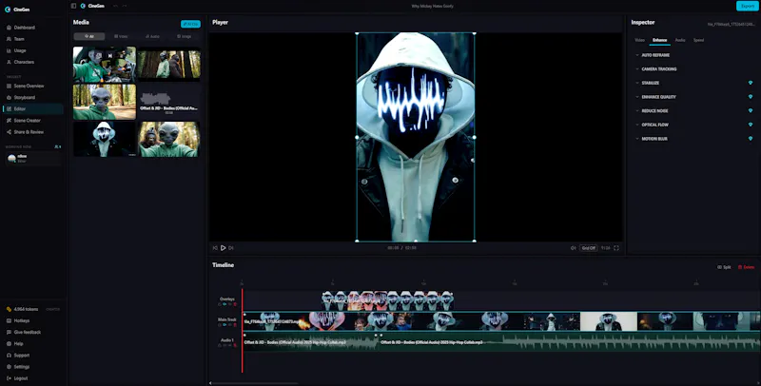Filter media by Audio

pos(152,36)
